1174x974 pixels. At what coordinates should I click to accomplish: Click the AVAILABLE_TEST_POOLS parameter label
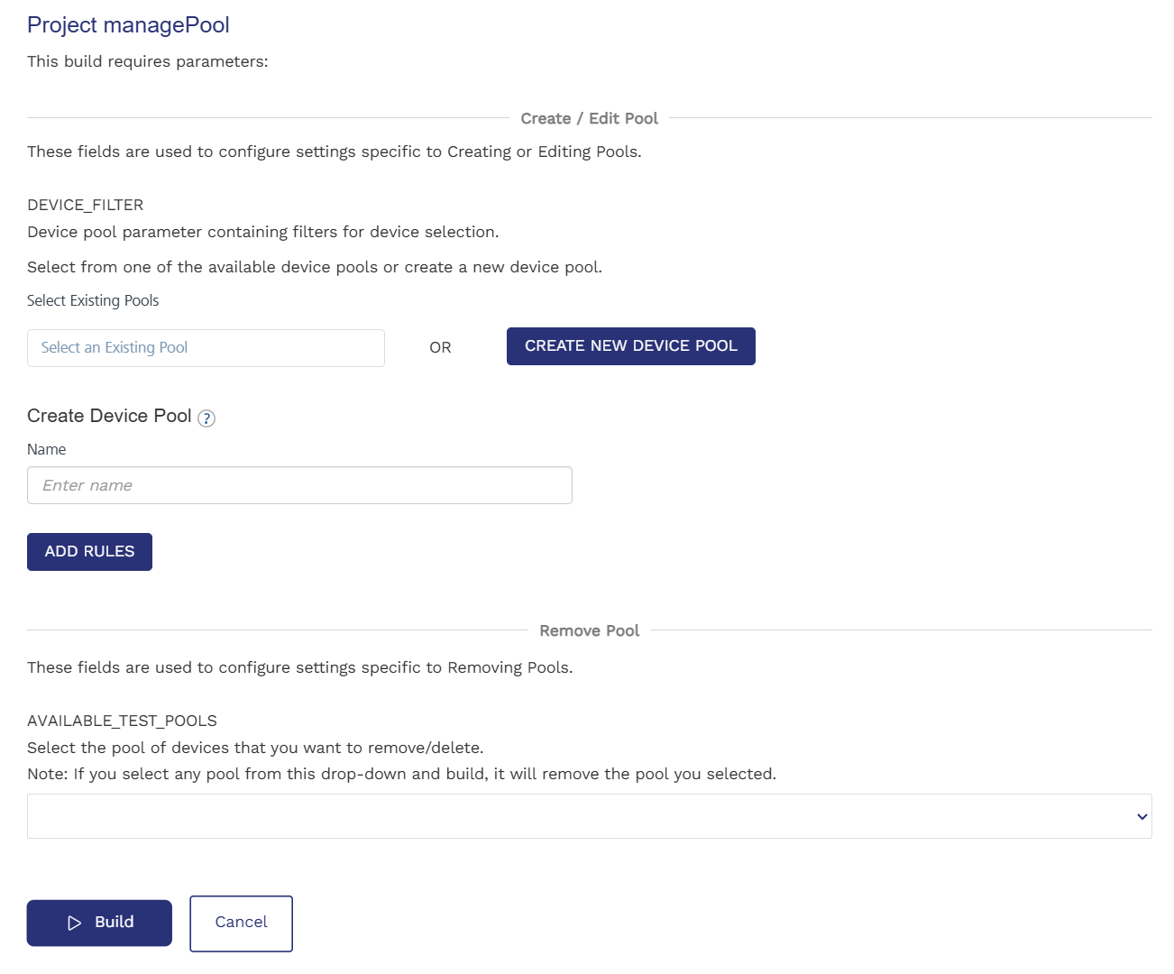click(x=122, y=721)
